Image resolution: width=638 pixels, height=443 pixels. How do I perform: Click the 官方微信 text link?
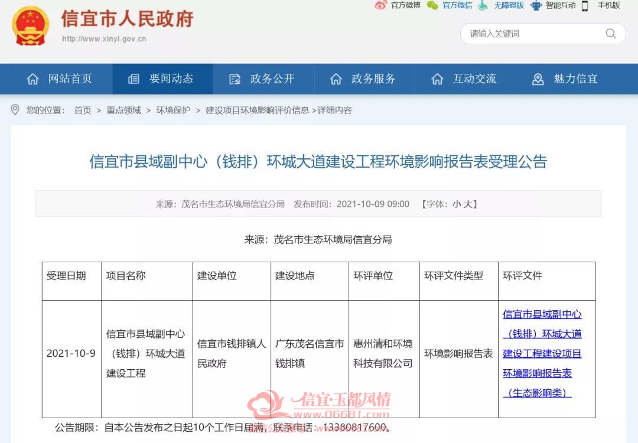tap(457, 5)
